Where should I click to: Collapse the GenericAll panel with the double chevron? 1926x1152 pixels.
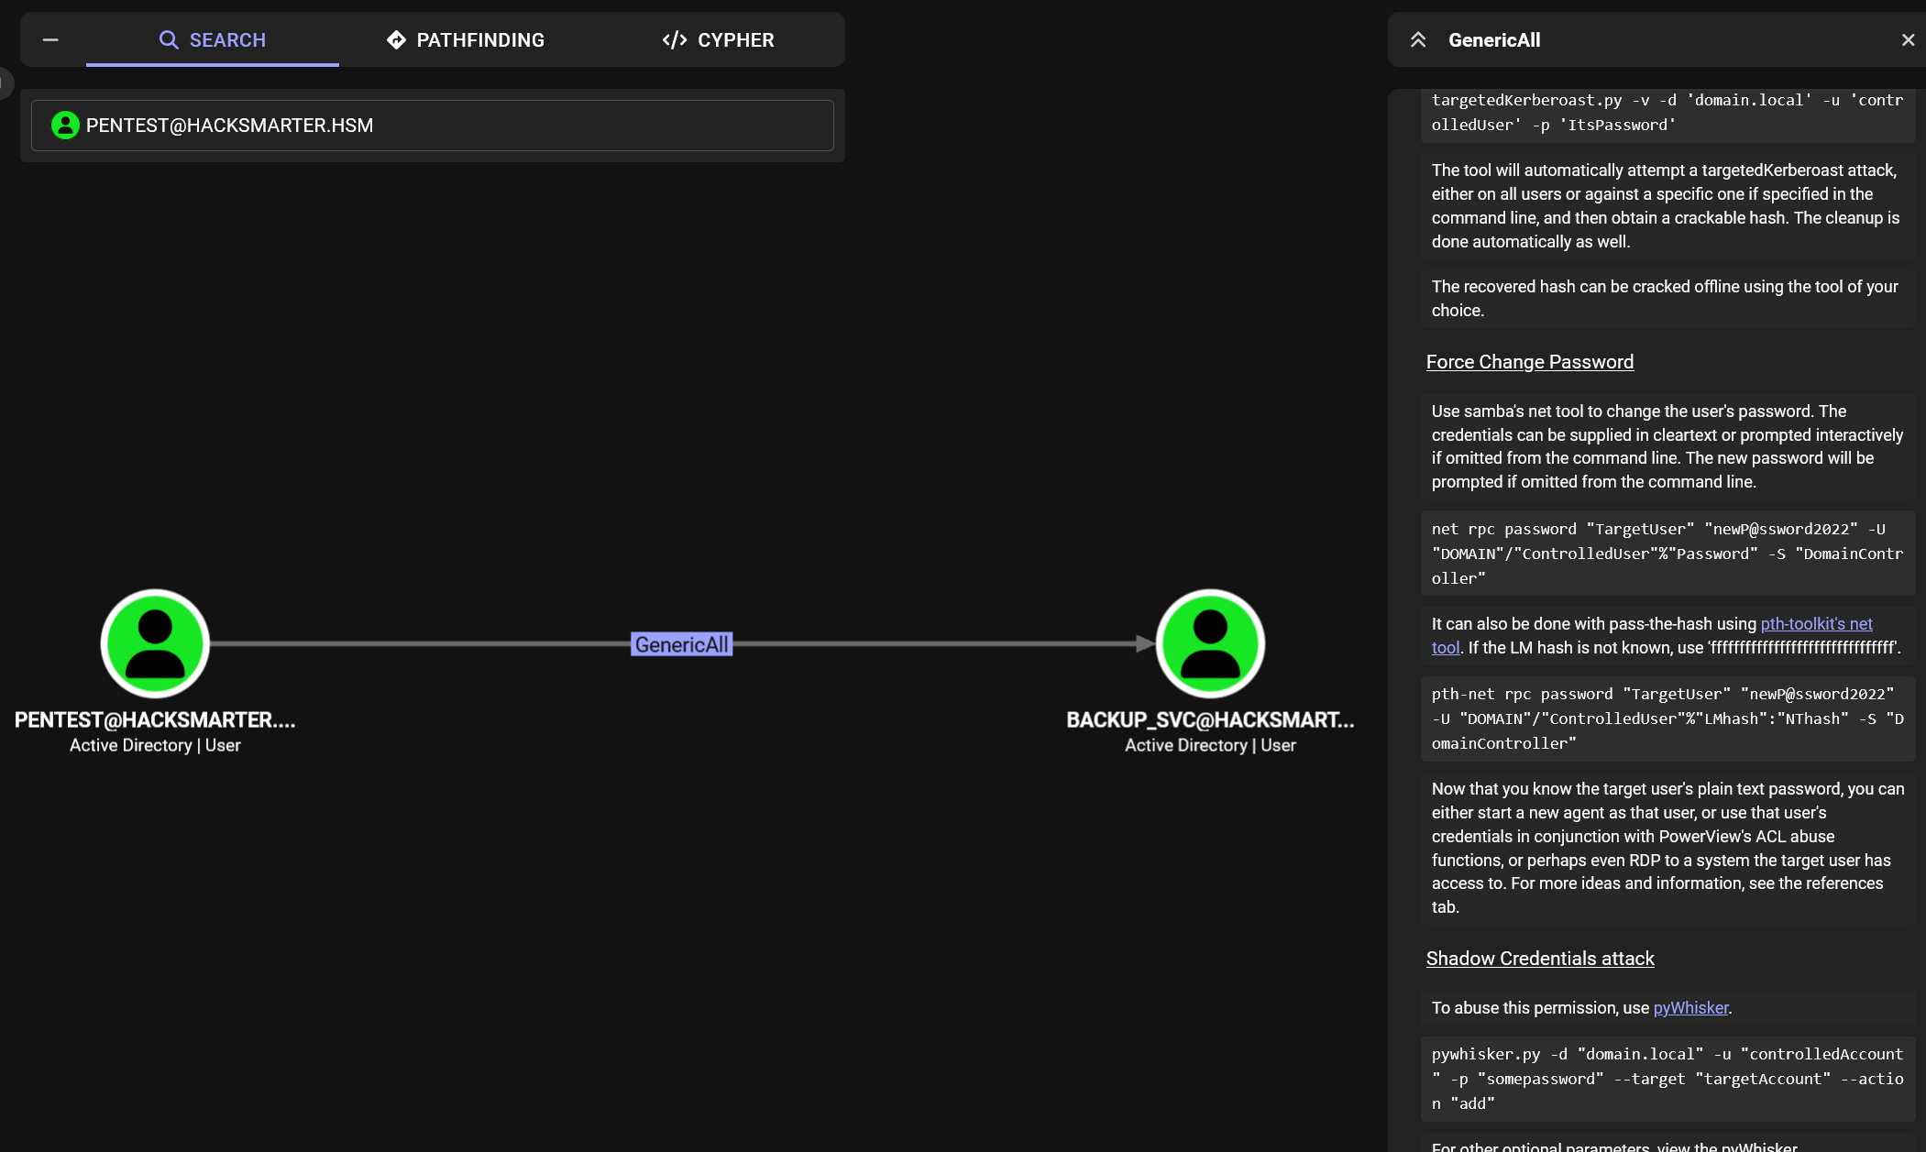[1418, 40]
